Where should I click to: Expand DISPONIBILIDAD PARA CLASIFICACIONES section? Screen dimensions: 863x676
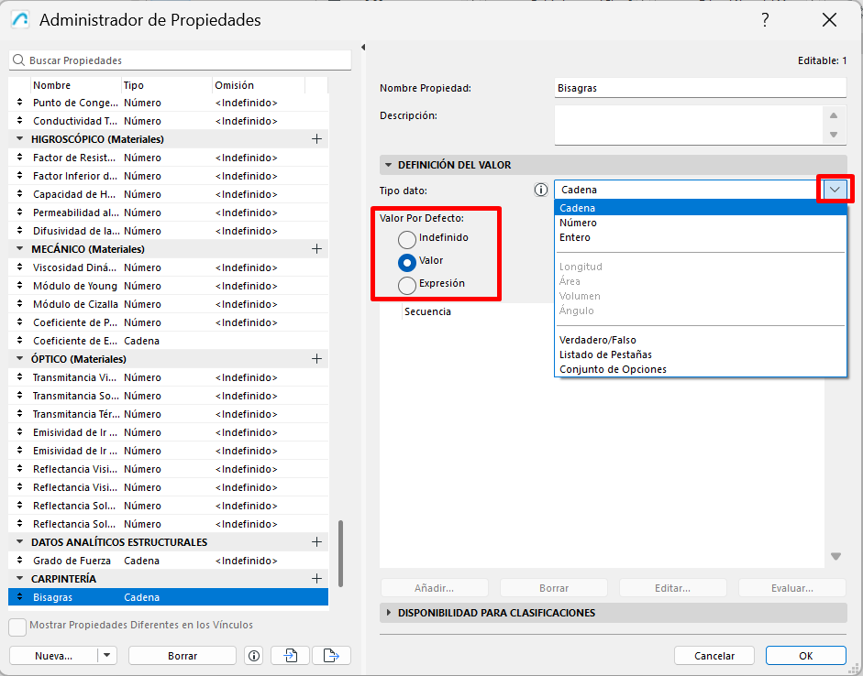389,613
